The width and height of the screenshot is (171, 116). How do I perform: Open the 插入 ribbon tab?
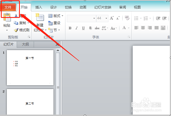coord(39,7)
